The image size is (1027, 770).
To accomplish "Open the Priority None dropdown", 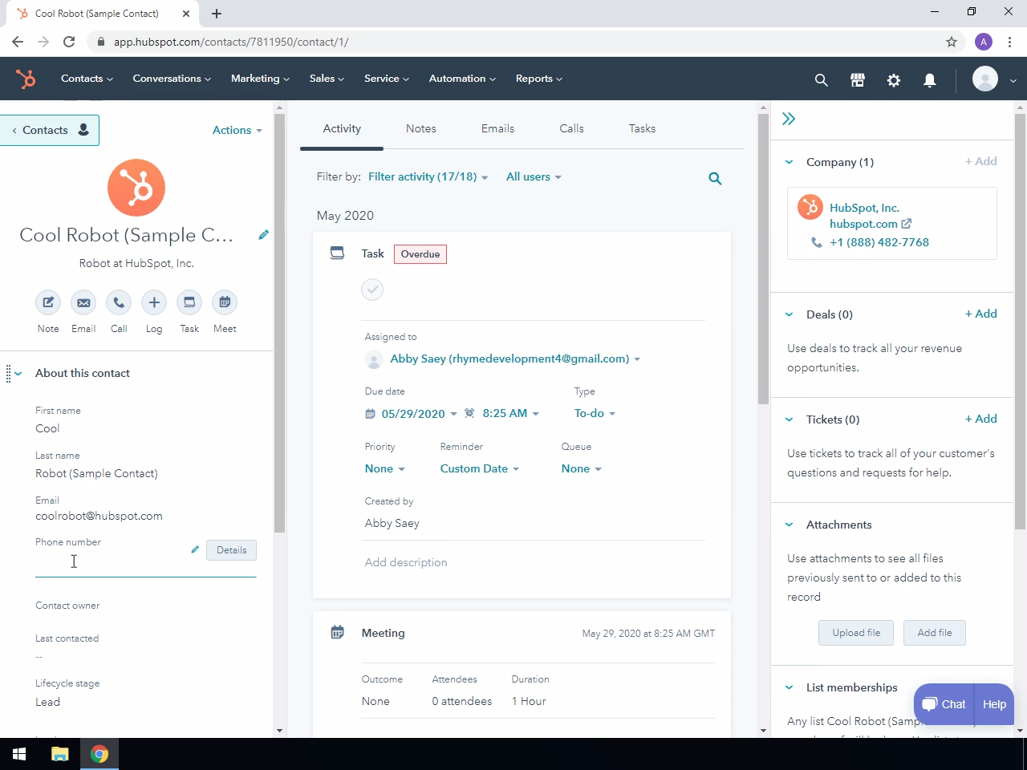I will coord(385,468).
